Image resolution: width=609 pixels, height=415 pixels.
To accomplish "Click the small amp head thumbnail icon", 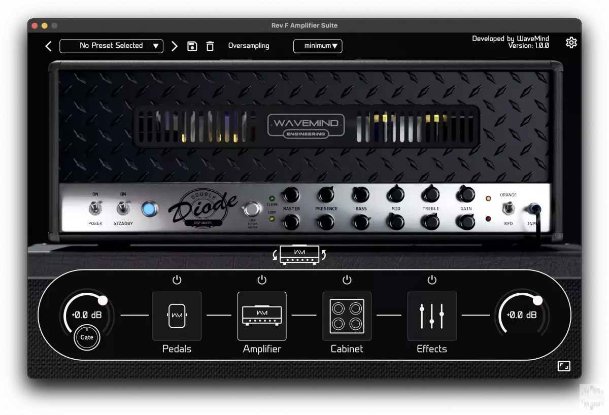I will tap(299, 255).
